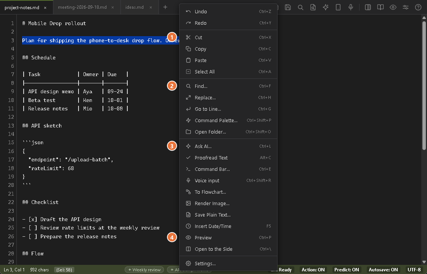Open the sliders settings icon in the toolbar

(406, 7)
